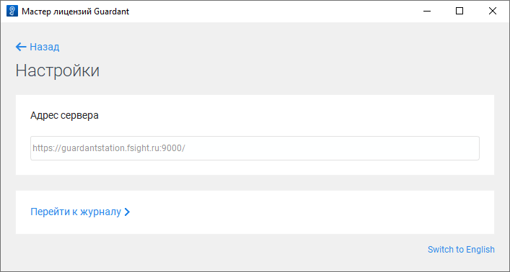
Task: Open the Guardant app icon menu in title bar
Action: pyautogui.click(x=12, y=11)
